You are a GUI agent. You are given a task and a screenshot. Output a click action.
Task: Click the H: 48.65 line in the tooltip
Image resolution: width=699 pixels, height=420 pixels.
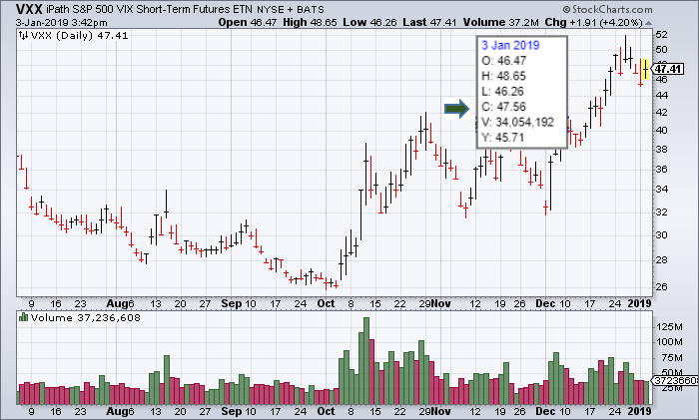[x=503, y=76]
